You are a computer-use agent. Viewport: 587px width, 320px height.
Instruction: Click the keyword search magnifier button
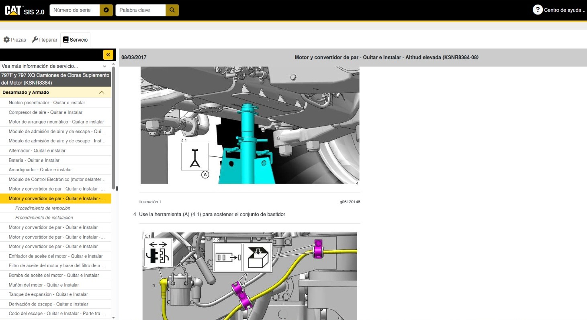[x=172, y=10]
